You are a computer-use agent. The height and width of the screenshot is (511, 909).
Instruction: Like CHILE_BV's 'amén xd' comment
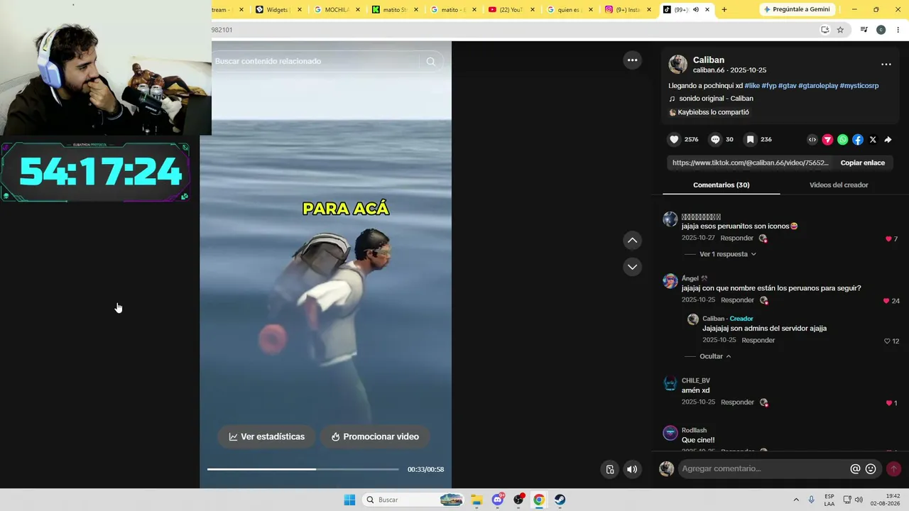coord(888,403)
